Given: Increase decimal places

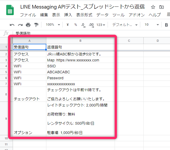Looking at the screenshot, I should tap(91, 25).
